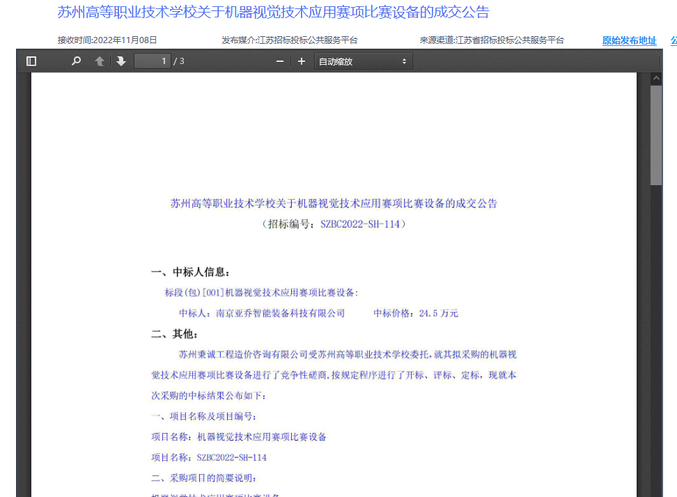Image resolution: width=677 pixels, height=497 pixels.
Task: Click the winner name 南京亚乔智能装备科技有限公司
Action: pos(280,313)
